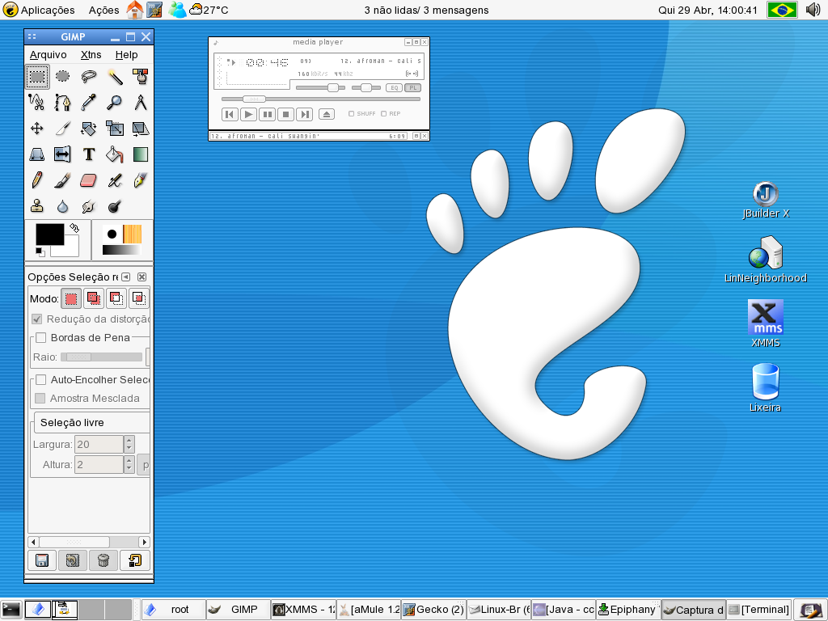The image size is (828, 621).
Task: Open the Seleção livre dropdown
Action: pos(91,422)
